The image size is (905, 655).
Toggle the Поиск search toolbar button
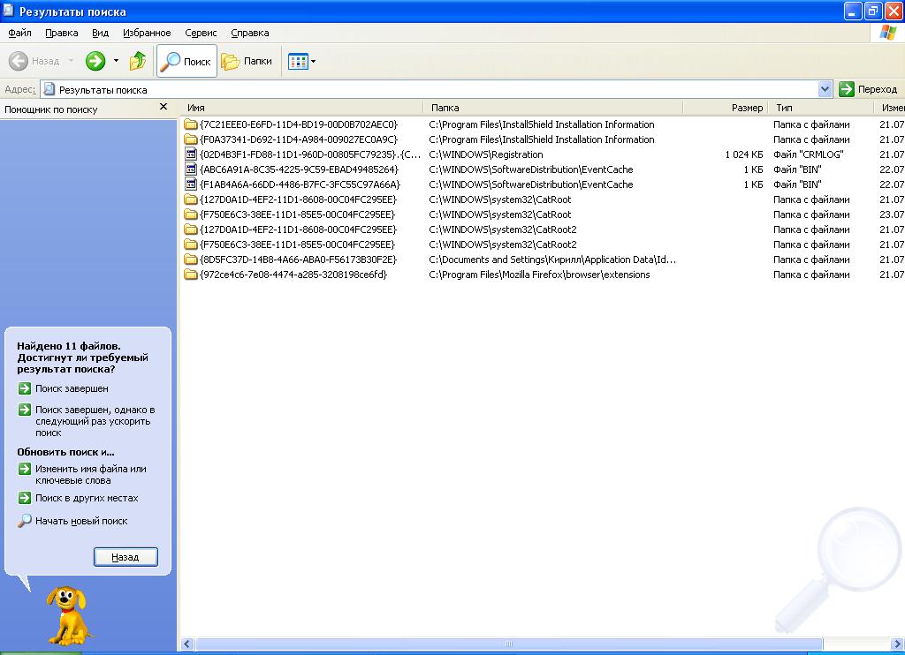pyautogui.click(x=186, y=61)
